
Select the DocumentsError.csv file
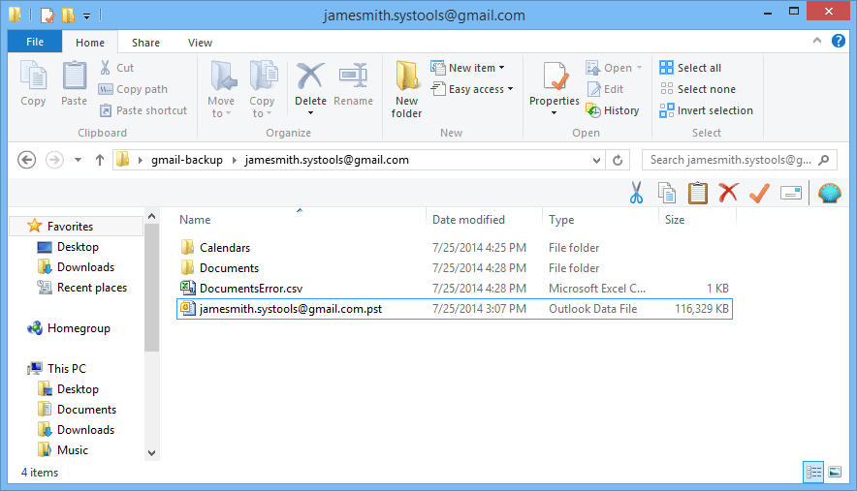[455, 289]
